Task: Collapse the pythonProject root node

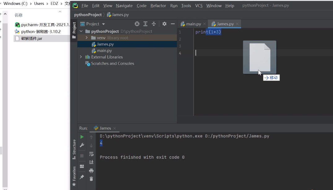Action: (x=81, y=31)
